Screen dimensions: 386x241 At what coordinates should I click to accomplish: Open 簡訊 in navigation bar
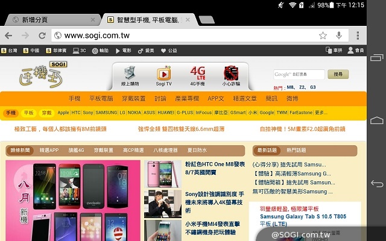pyautogui.click(x=271, y=99)
